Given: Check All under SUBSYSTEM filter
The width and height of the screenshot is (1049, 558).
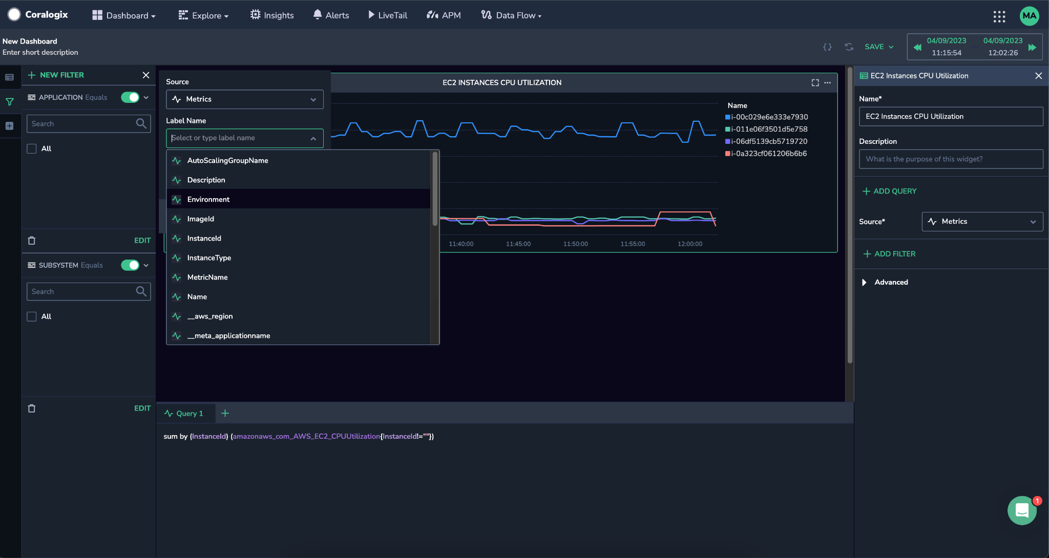Looking at the screenshot, I should coord(32,316).
